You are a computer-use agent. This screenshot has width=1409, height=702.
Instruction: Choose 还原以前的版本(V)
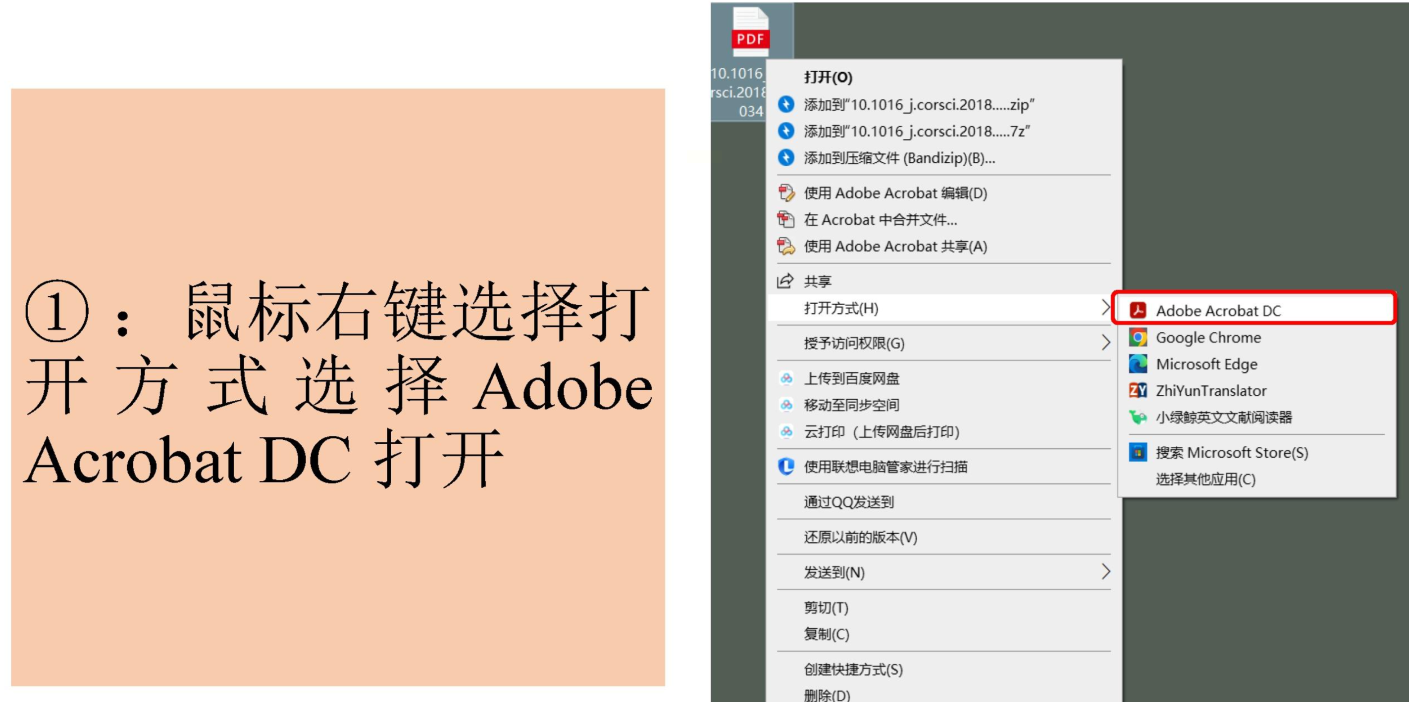click(x=944, y=537)
